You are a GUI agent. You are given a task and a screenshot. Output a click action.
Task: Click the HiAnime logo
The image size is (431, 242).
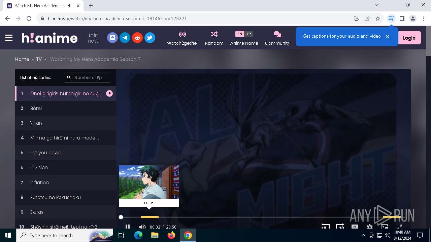(49, 38)
